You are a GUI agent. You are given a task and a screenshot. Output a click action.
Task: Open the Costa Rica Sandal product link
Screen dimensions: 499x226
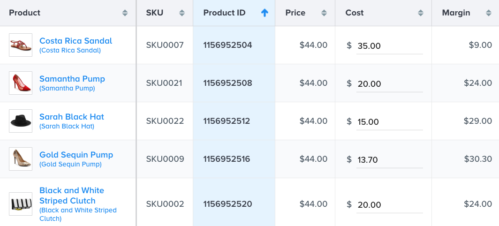click(x=76, y=41)
